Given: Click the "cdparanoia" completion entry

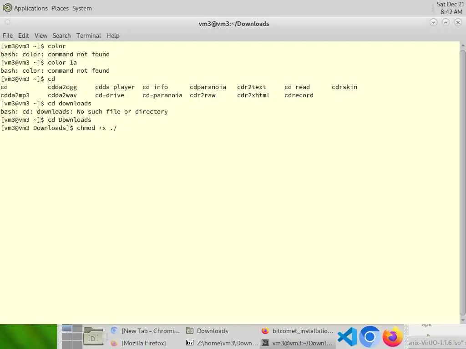Looking at the screenshot, I should click(208, 87).
